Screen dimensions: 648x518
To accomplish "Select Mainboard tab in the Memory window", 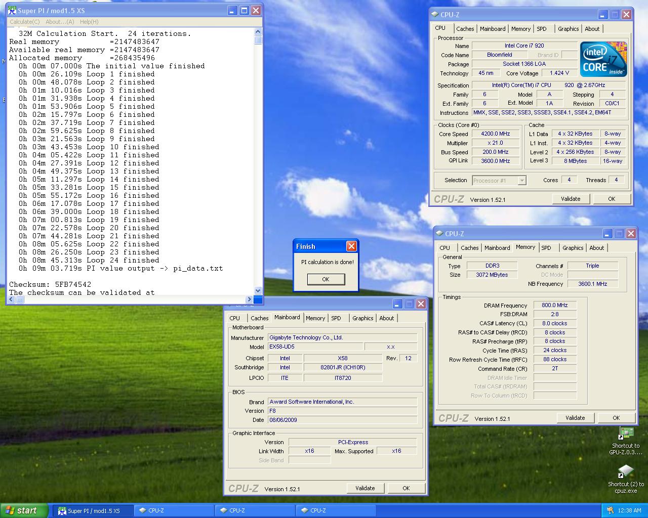I will 497,248.
